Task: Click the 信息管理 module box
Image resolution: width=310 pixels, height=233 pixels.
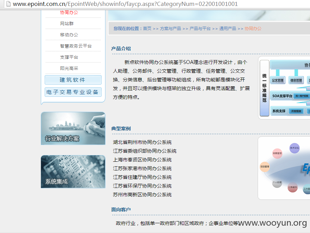Action: pyautogui.click(x=296, y=80)
